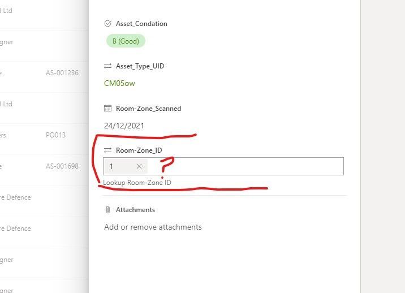Click the Asset_Condation field label
The image size is (405, 293).
pos(141,24)
